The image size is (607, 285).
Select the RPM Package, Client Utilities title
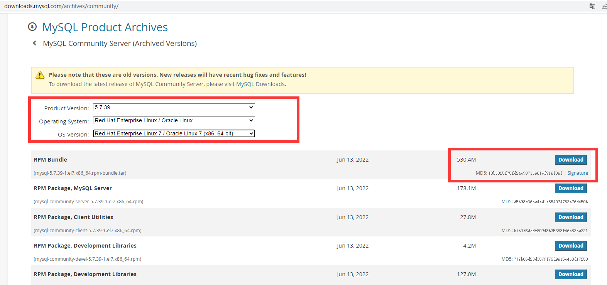(x=73, y=217)
